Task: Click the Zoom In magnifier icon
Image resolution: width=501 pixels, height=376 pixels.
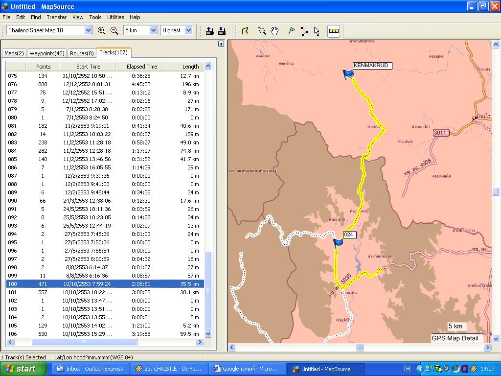Action: [101, 30]
